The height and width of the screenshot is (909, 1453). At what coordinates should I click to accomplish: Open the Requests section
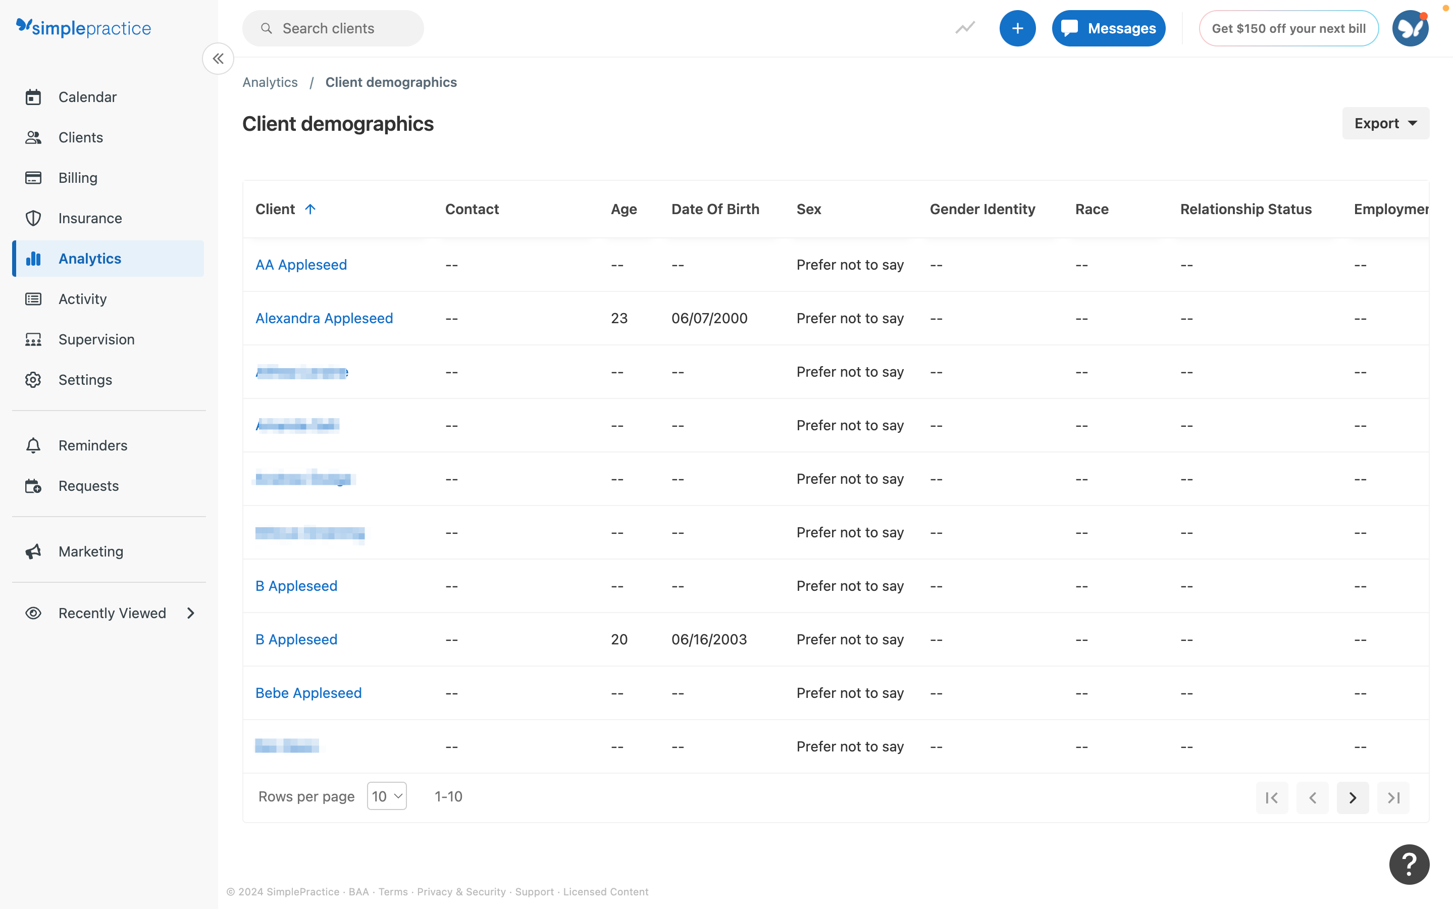(88, 486)
